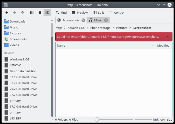
Task: Click the Unknown size status label
Action: pyautogui.click(x=162, y=120)
